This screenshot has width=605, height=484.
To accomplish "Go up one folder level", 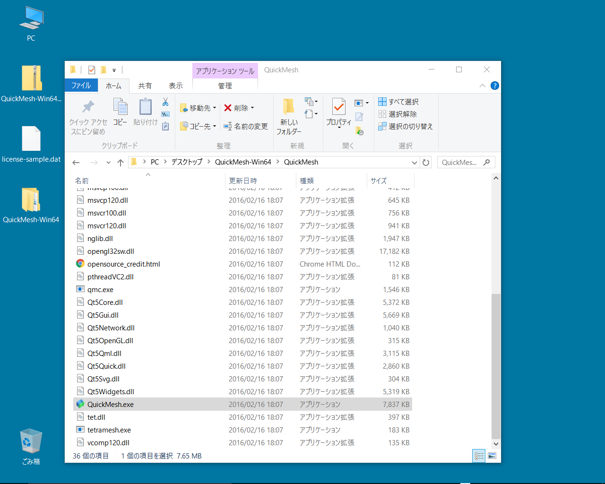I will point(121,162).
